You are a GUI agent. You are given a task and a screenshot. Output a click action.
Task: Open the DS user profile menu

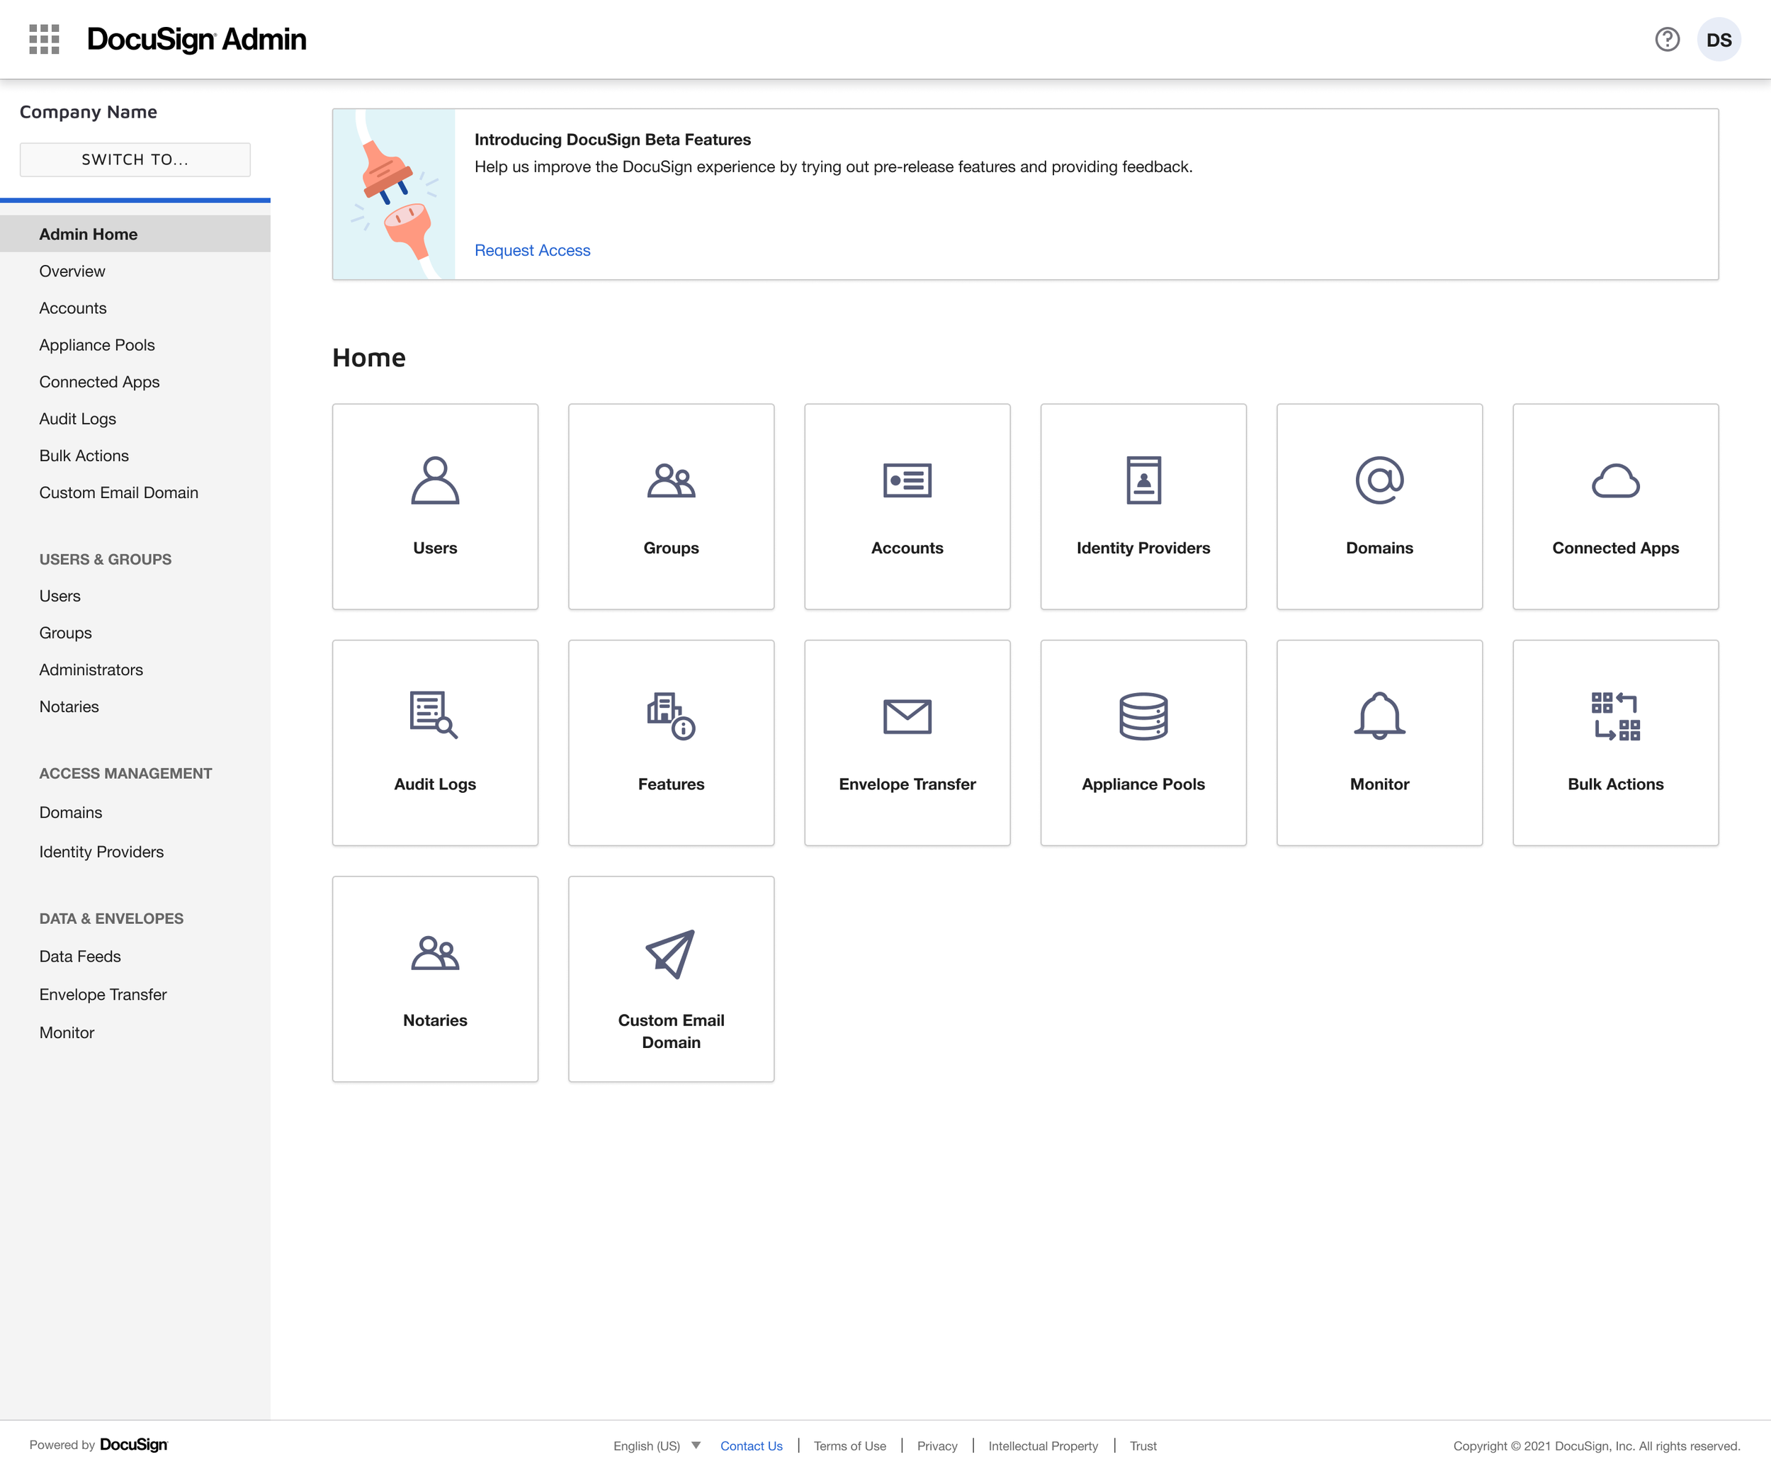[x=1718, y=40]
